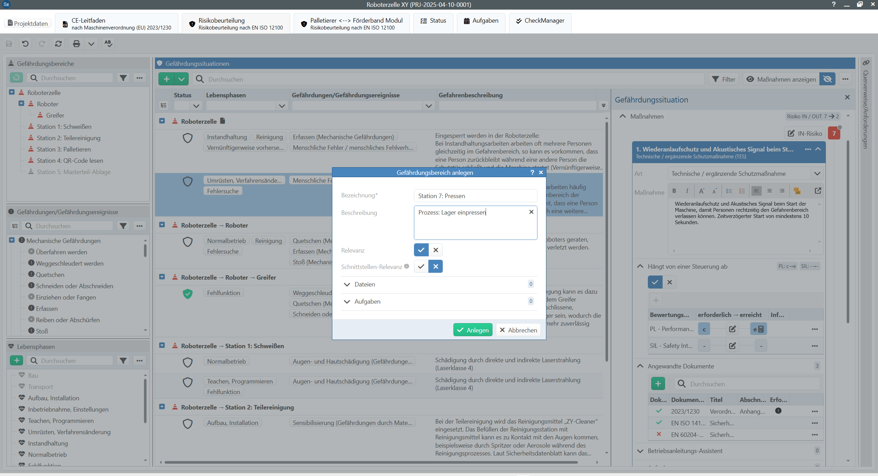This screenshot has width=878, height=476.
Task: Click the refresh icon in the toolbar
Action: pyautogui.click(x=58, y=44)
